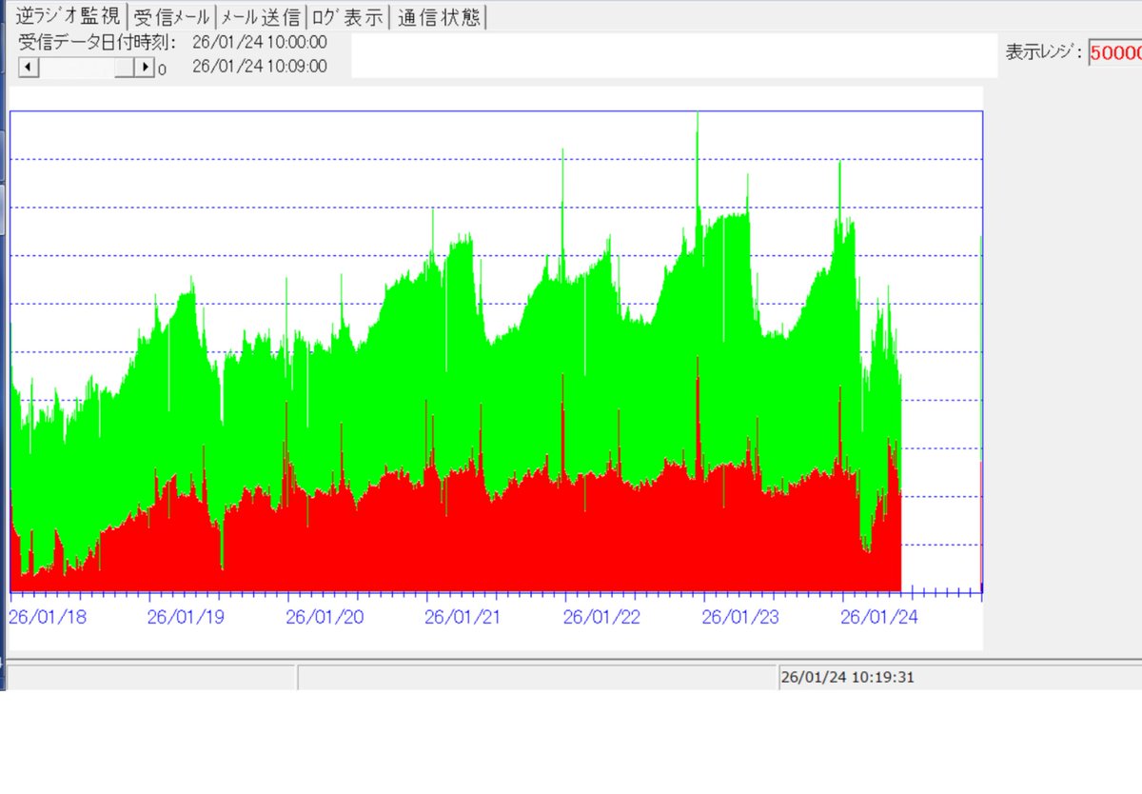The image size is (1142, 794).
Task: Click the scroll position value 0
Action: pos(163,69)
